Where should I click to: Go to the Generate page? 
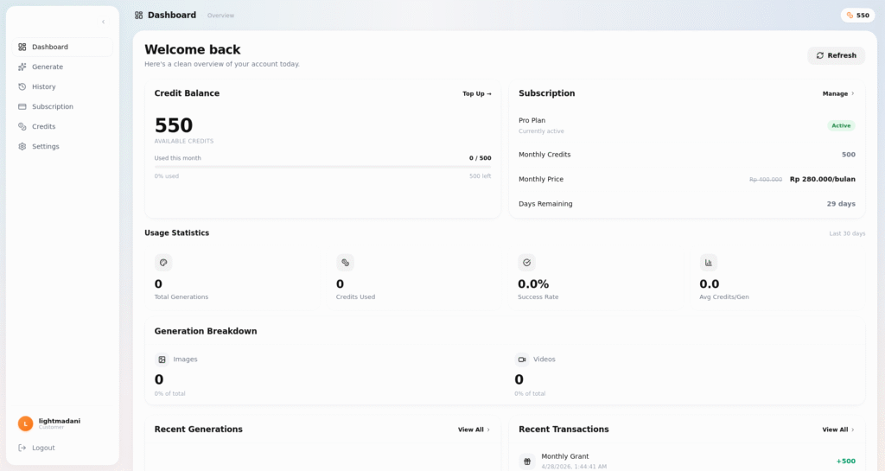[x=62, y=67]
